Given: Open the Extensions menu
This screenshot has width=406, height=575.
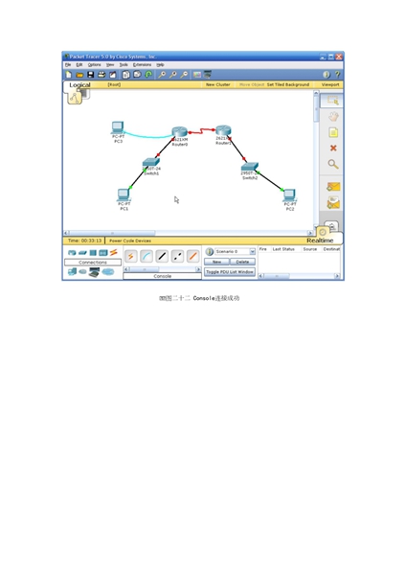Looking at the screenshot, I should coord(142,65).
